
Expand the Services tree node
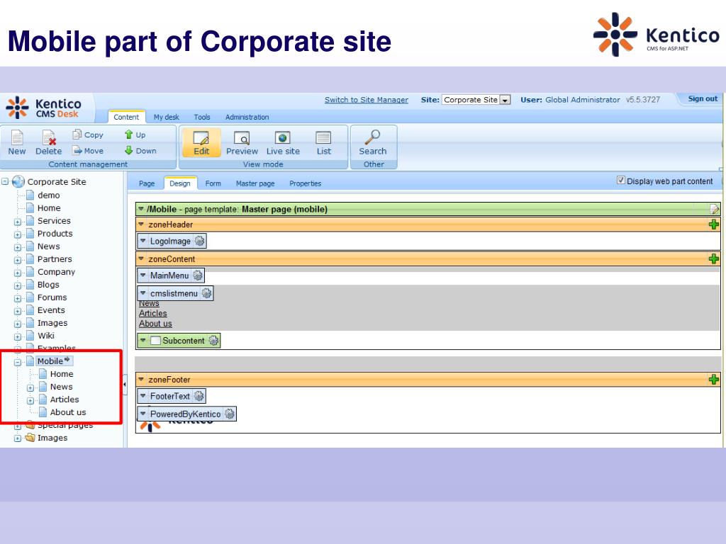(x=18, y=222)
